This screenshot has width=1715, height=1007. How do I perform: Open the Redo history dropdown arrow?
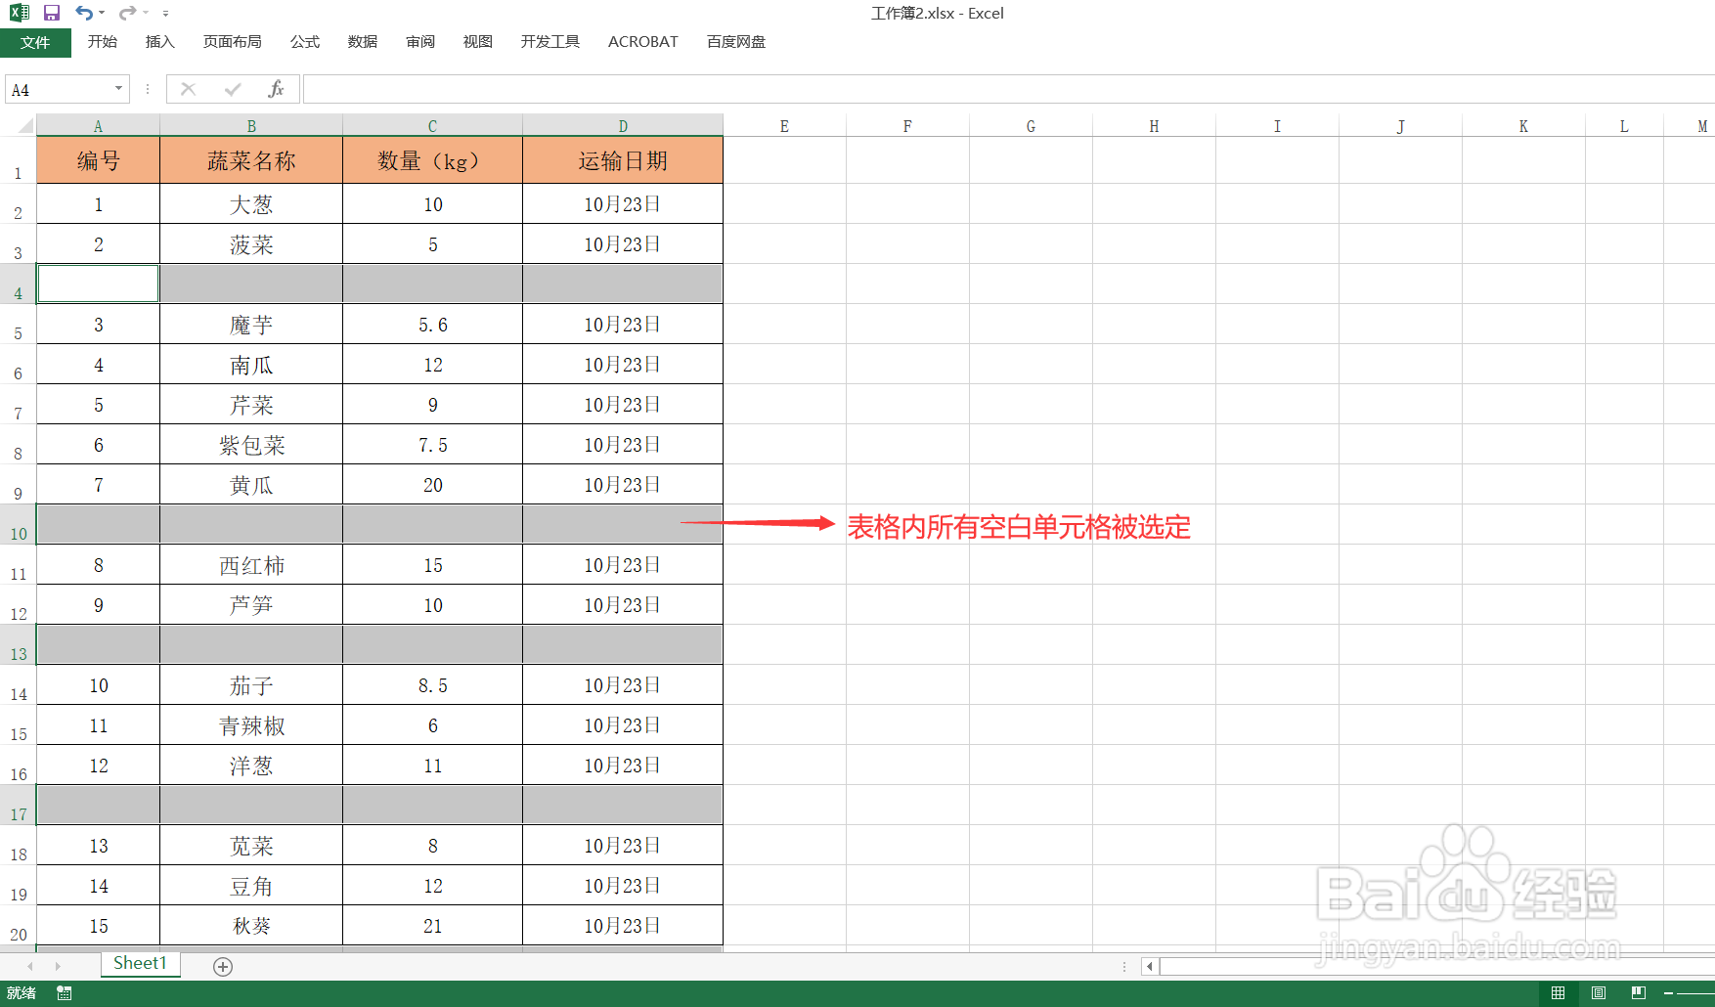click(145, 13)
